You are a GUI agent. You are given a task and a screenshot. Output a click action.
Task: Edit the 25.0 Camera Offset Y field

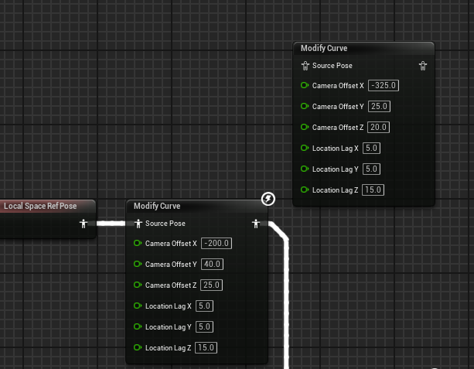(379, 106)
